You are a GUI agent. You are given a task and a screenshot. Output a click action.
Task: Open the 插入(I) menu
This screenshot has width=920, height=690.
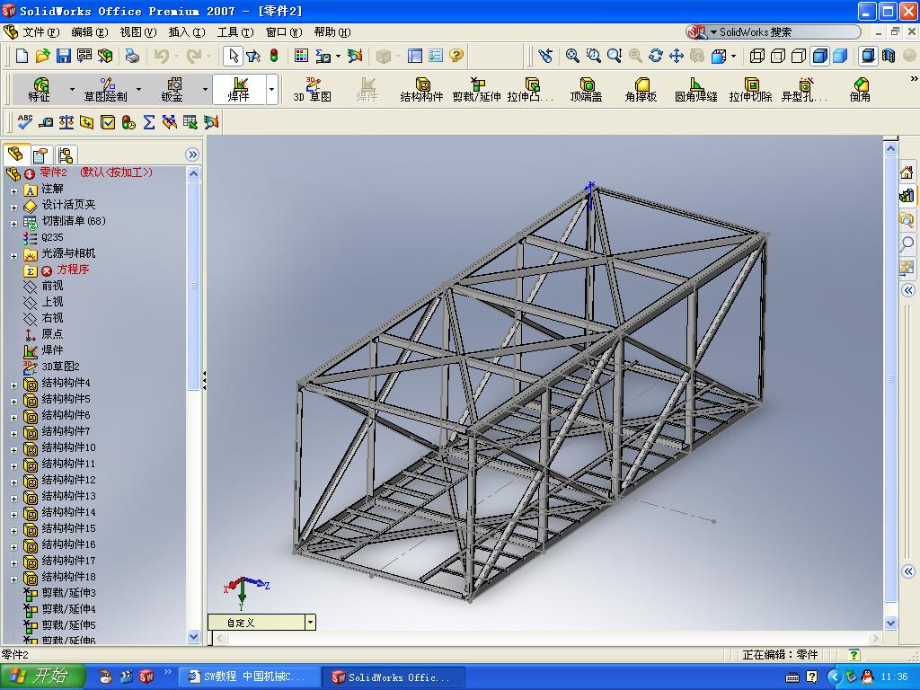pos(187,31)
